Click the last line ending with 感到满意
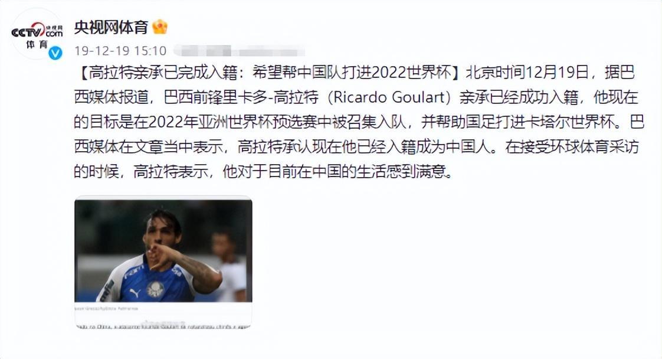 [x=263, y=172]
